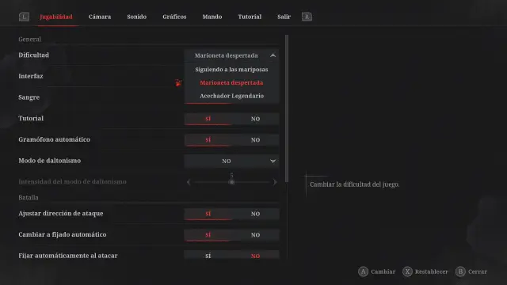Click the left arrow of intensity slider
507x285 pixels.
tap(189, 182)
